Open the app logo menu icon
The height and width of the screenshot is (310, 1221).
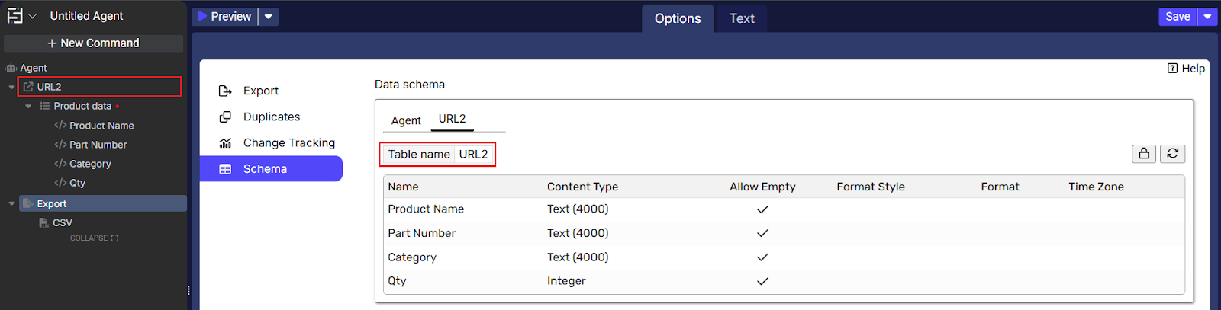(x=14, y=16)
